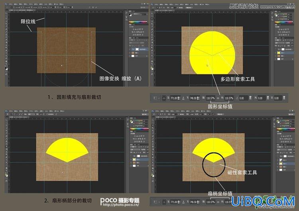Click the Y field showing 740.50 in the 园形坐标值 bar

click(x=195, y=98)
